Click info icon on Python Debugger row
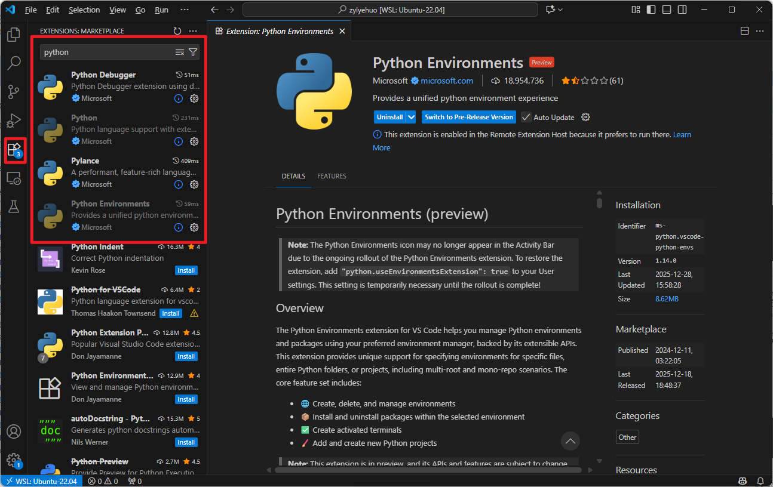773x487 pixels. click(178, 98)
